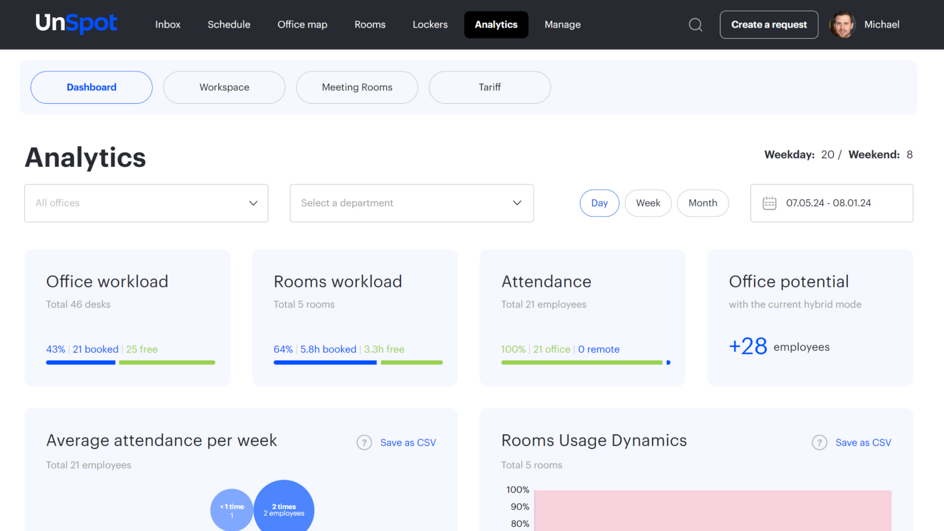Switch to the Workspace tab
This screenshot has width=944, height=531.
[x=224, y=87]
